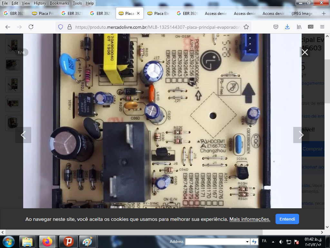Click the taskbar Address input field
The width and height of the screenshot is (330, 248).
click(x=215, y=242)
